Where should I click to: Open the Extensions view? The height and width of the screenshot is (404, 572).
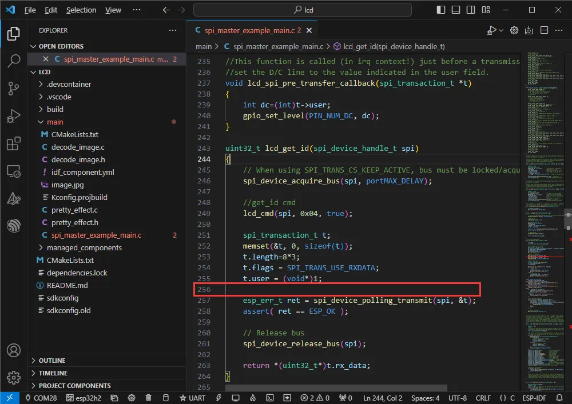click(14, 143)
